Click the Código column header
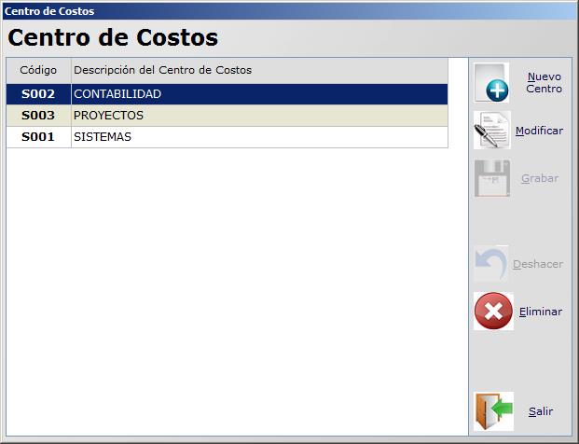 pyautogui.click(x=38, y=70)
